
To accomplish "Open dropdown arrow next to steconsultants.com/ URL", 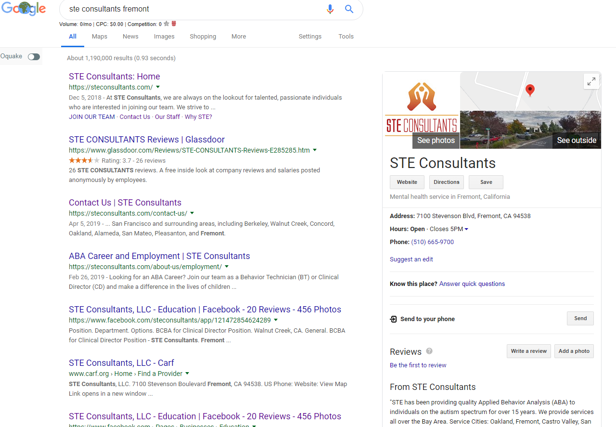I will 158,87.
